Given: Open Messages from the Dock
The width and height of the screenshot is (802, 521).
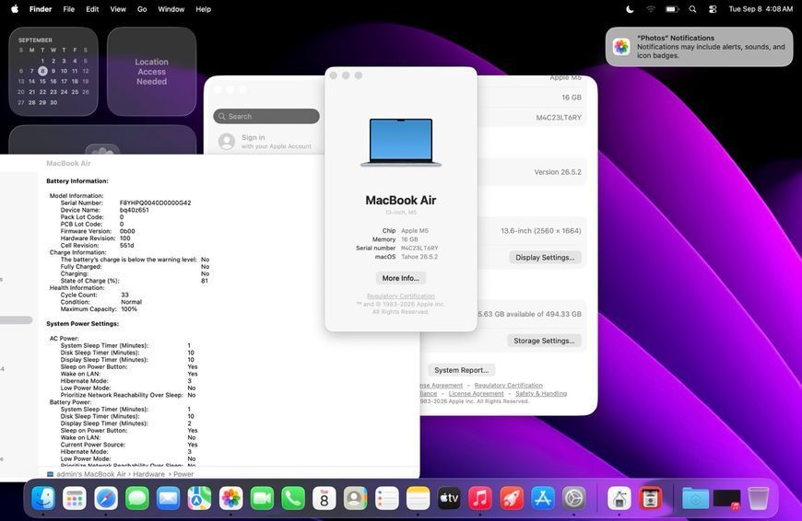Looking at the screenshot, I should tap(137, 499).
